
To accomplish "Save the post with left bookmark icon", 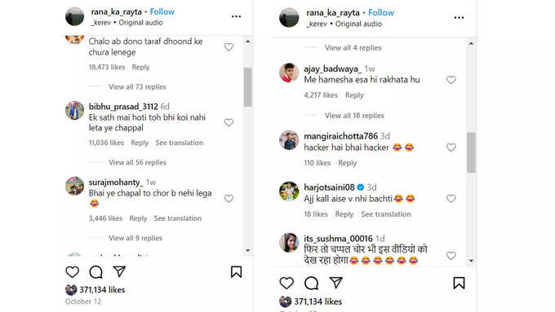I will (236, 272).
